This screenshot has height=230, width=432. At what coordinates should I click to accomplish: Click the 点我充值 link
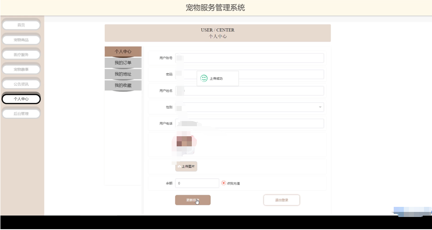(233, 183)
